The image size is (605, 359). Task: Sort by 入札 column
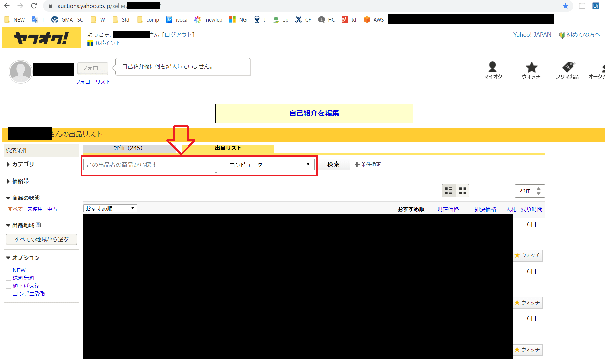(x=511, y=209)
